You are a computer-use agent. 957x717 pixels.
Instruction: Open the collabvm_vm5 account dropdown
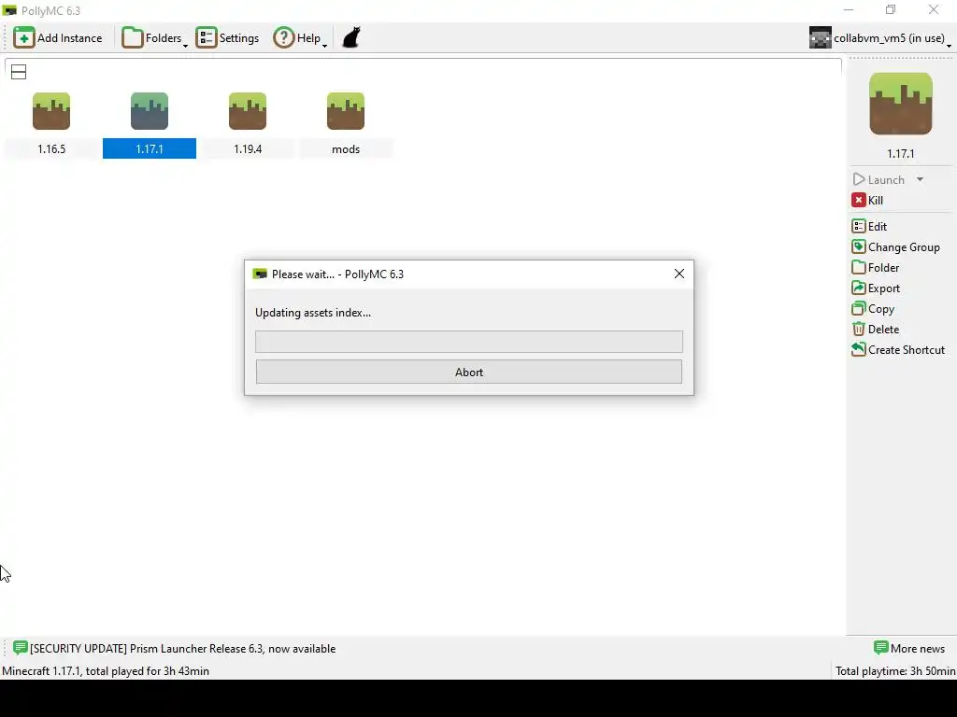click(879, 37)
